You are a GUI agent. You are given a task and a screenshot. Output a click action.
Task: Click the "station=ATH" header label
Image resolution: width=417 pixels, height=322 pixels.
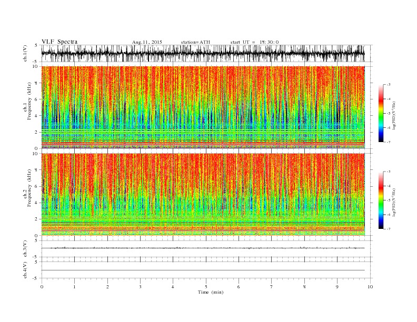(195, 42)
